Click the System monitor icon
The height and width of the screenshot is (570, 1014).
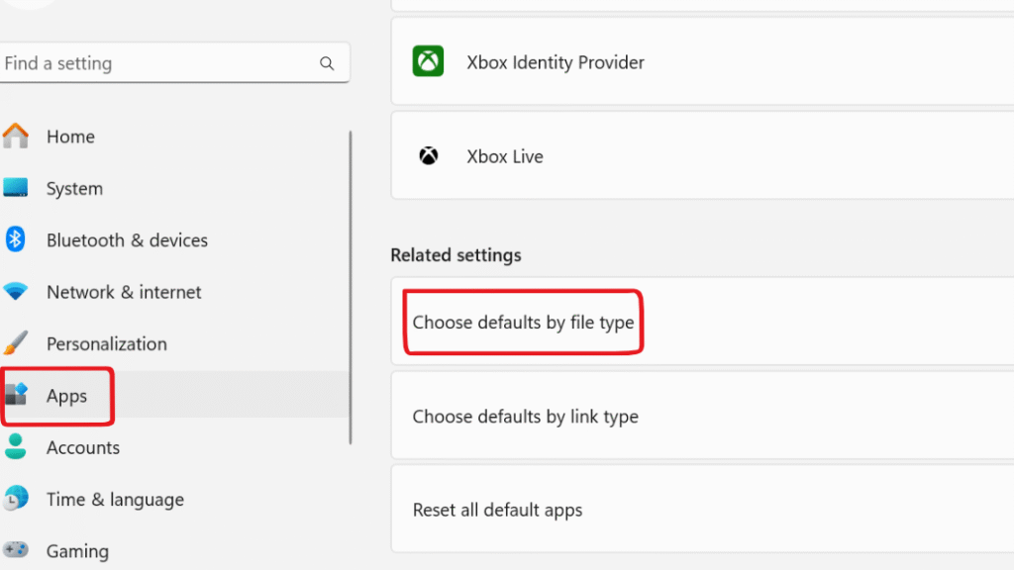click(x=16, y=187)
